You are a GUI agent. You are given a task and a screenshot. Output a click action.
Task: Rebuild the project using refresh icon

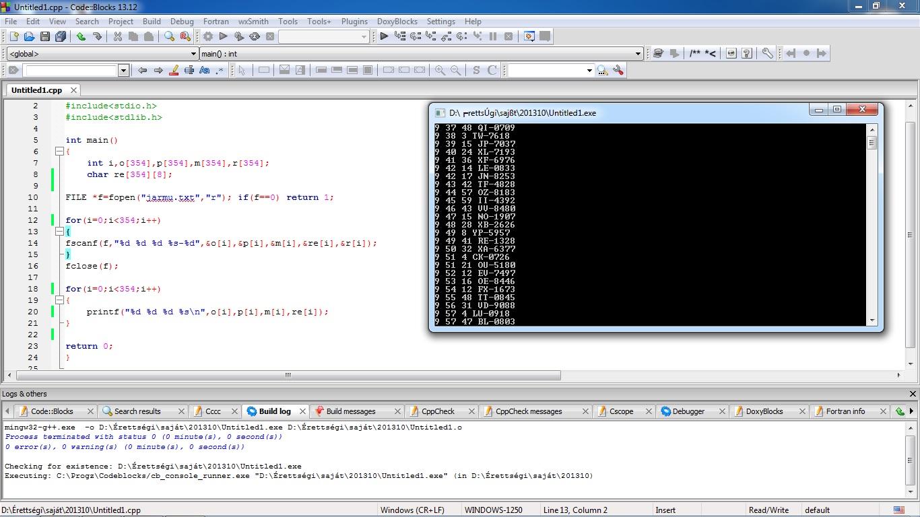[x=255, y=36]
